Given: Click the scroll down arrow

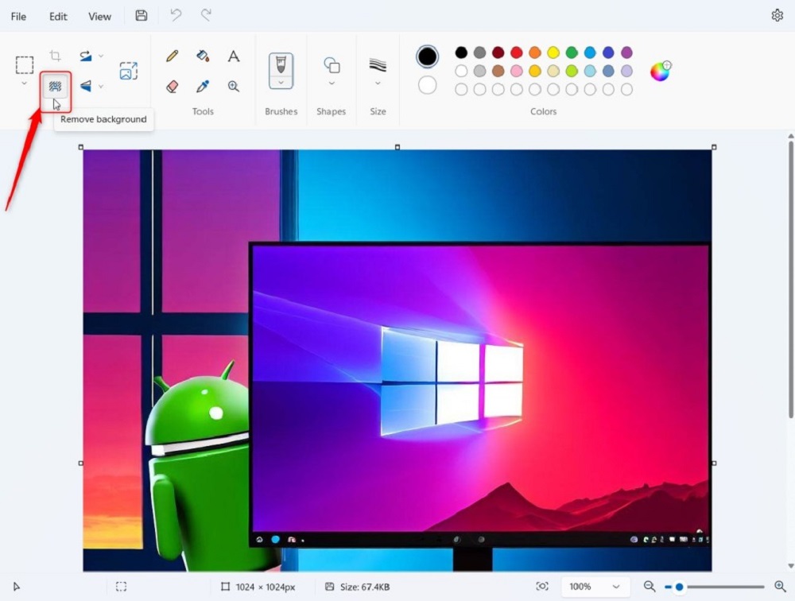Looking at the screenshot, I should coord(790,566).
